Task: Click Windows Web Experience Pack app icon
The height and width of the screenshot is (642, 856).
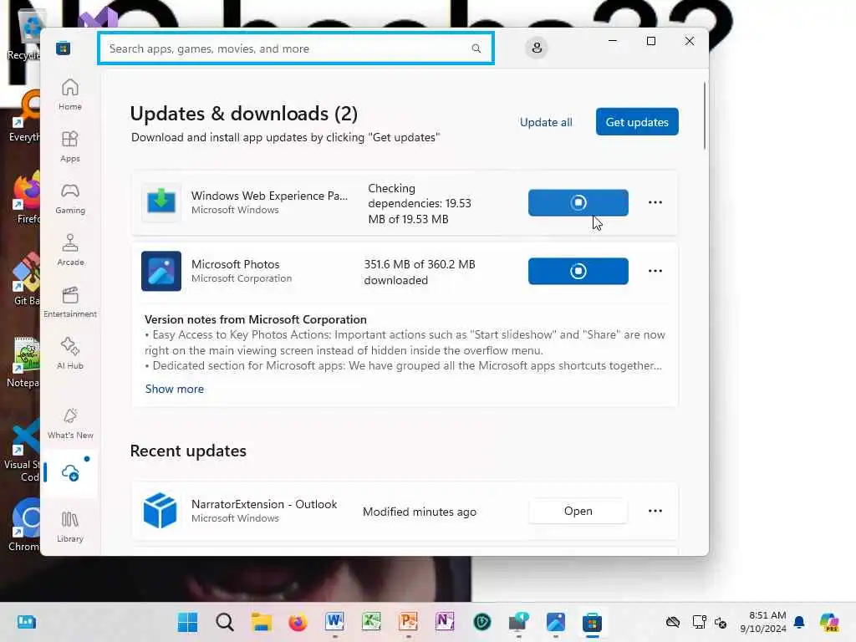Action: click(161, 202)
